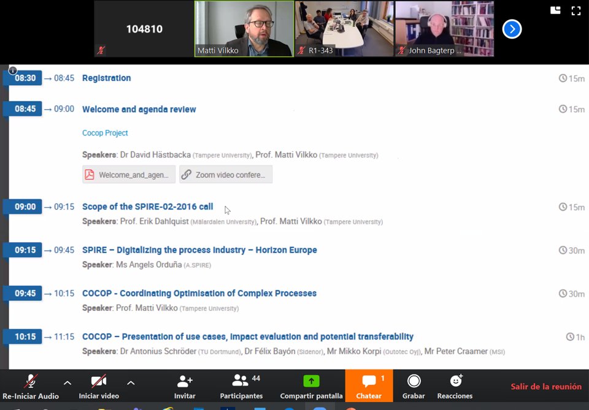Click muted microphone icon on R1-343 tile

tap(301, 50)
